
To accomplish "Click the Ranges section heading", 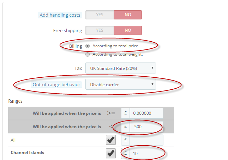I will pos(15,101).
